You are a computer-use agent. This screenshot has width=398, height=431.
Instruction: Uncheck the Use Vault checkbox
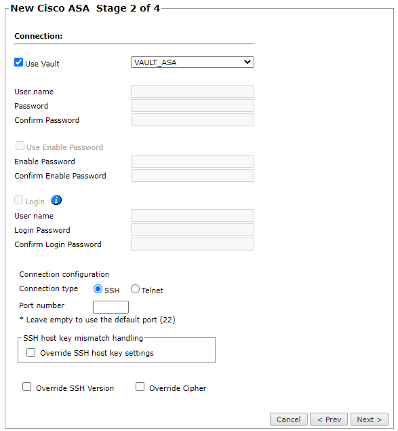(x=19, y=62)
